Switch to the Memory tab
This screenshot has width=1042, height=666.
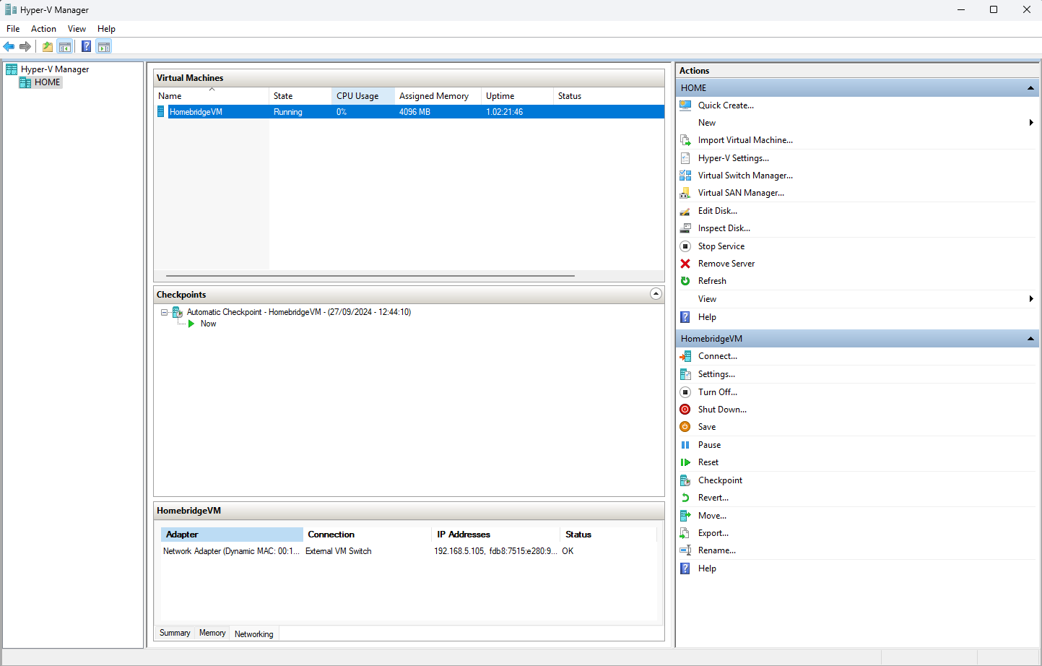tap(212, 633)
